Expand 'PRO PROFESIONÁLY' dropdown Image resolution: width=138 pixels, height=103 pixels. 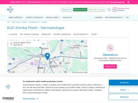tap(115, 17)
